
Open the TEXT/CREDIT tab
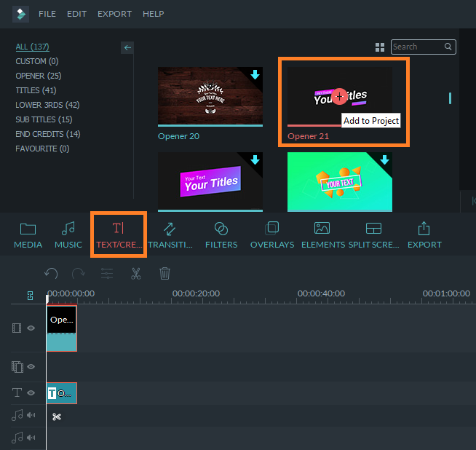click(119, 235)
